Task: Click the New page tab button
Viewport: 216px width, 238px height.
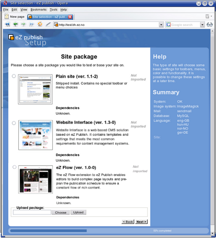Action: pyautogui.click(x=15, y=16)
